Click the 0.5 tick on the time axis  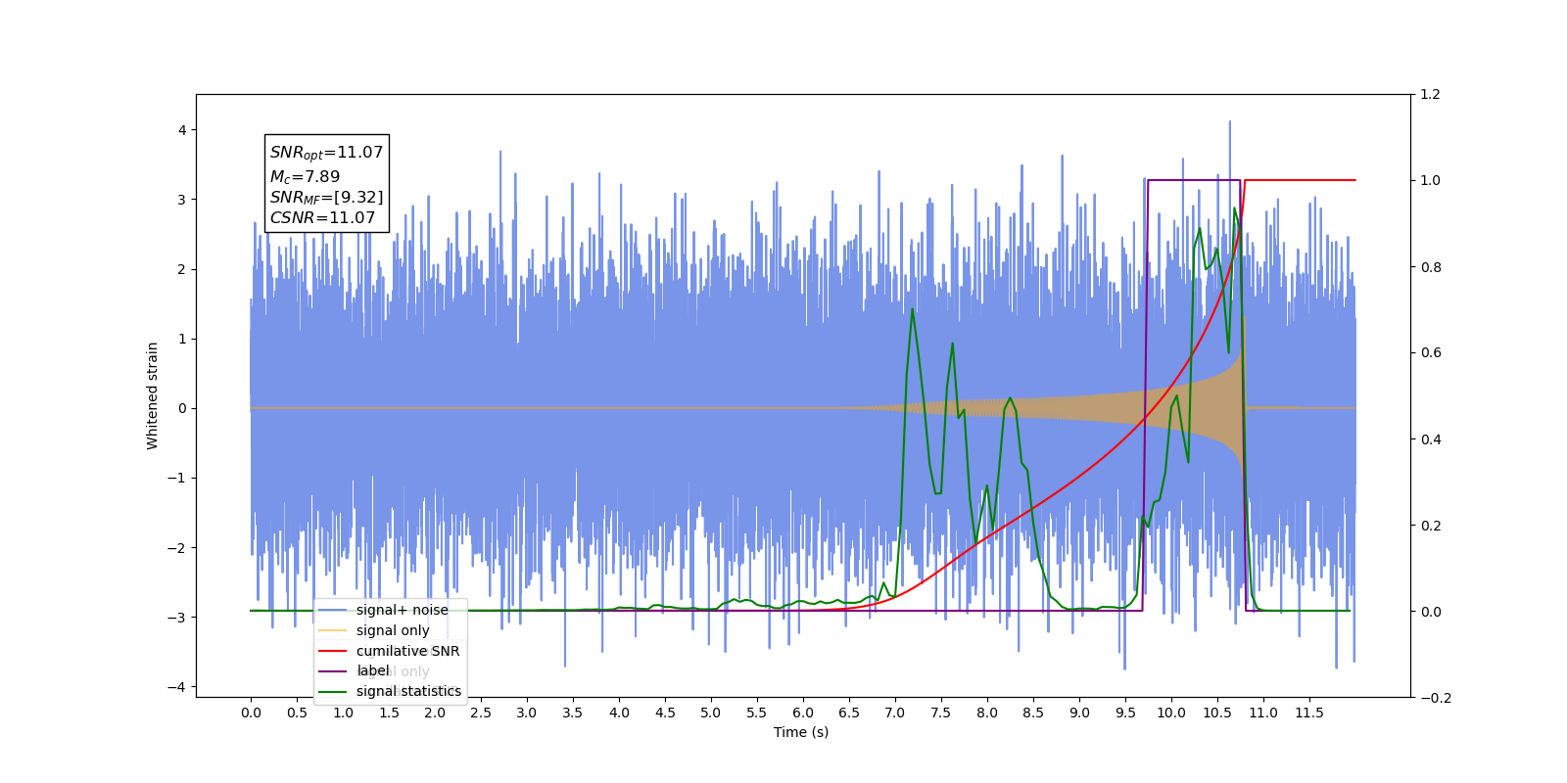[x=297, y=713]
